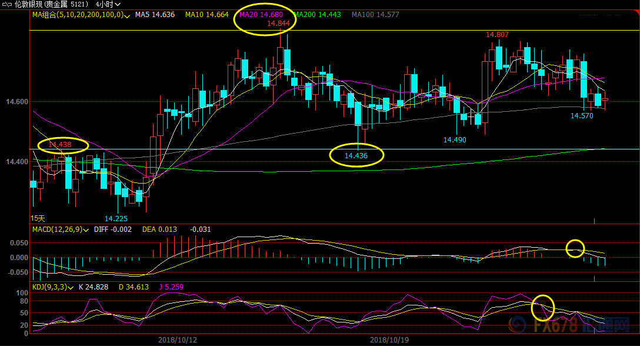
Task: Click the MACD histogram value -0.031
Action: tap(201, 229)
